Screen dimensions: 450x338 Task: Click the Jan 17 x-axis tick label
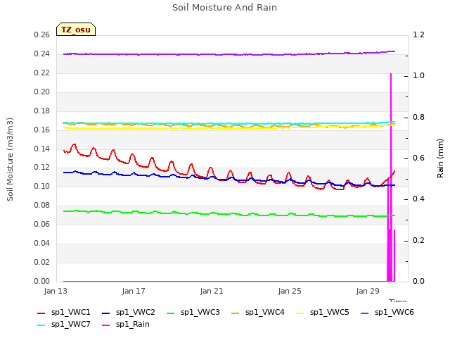click(x=134, y=291)
